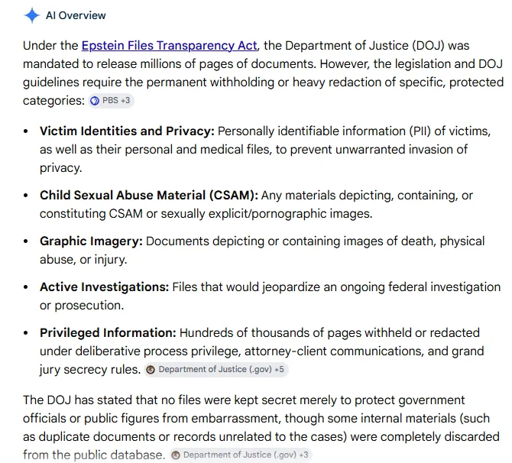512x463 pixels.
Task: Click the closing paragraph starting 'The DOJ has stated'
Action: pos(261,427)
